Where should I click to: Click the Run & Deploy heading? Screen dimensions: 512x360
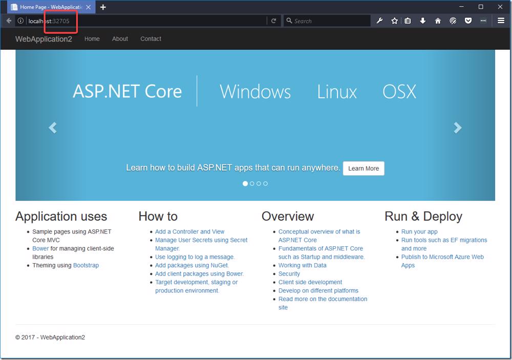(423, 216)
